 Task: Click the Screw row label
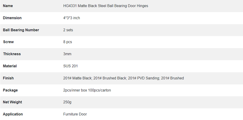click(8, 42)
